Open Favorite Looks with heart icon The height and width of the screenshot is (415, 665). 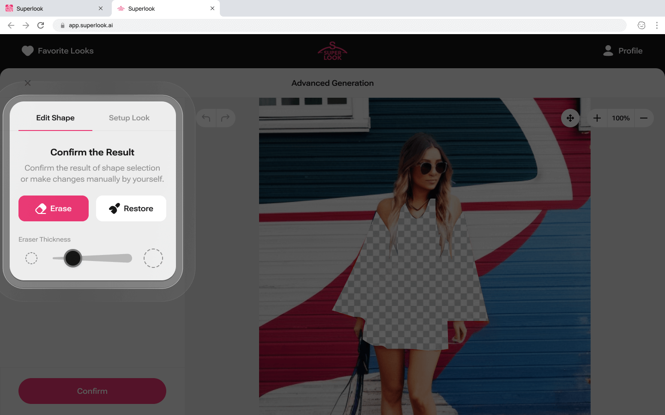tap(58, 51)
